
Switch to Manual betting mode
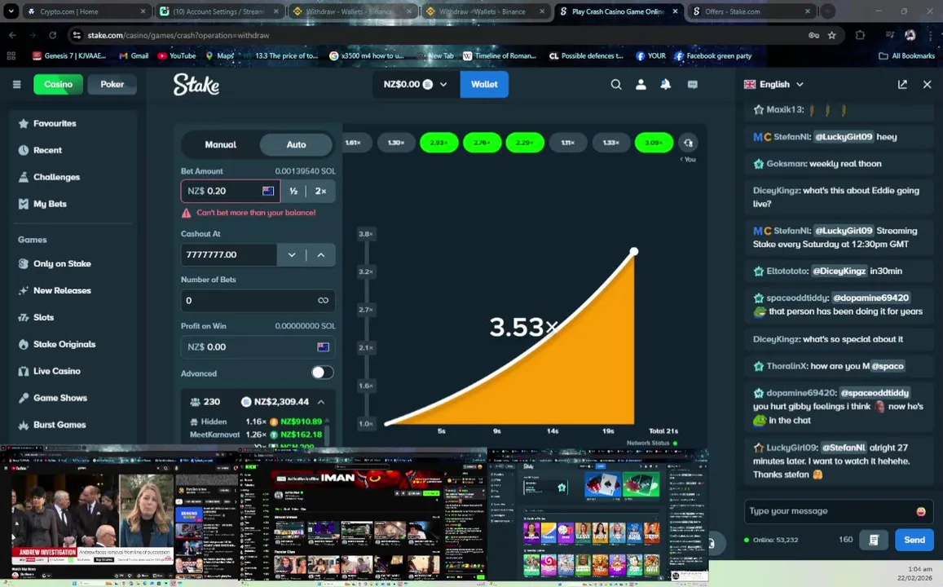pos(221,144)
